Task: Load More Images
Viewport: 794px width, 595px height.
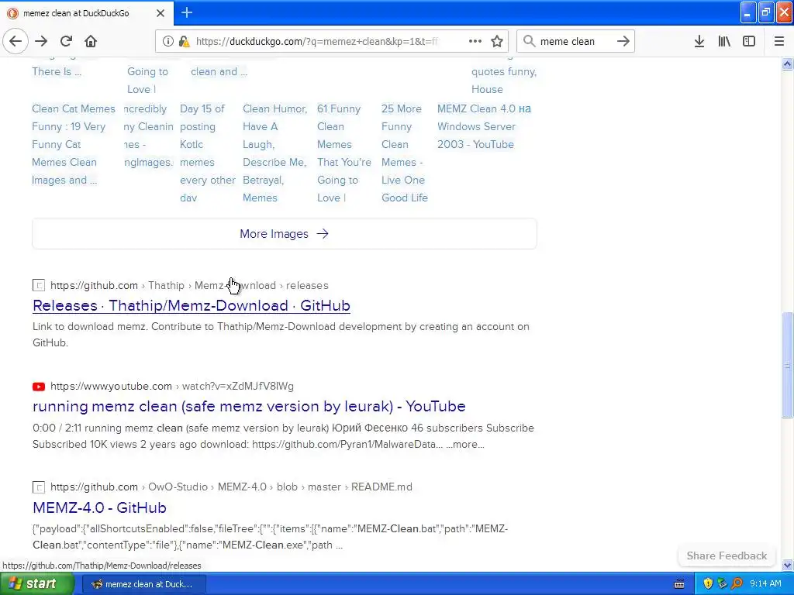Action: coord(284,234)
